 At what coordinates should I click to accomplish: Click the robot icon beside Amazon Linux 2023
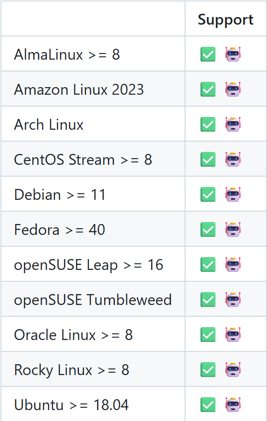coord(233,89)
